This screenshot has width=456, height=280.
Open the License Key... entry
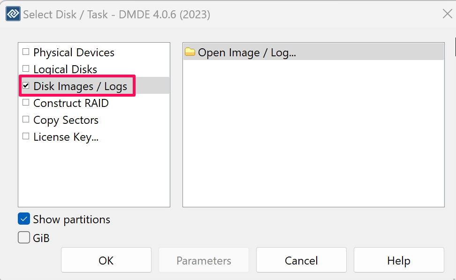click(66, 137)
